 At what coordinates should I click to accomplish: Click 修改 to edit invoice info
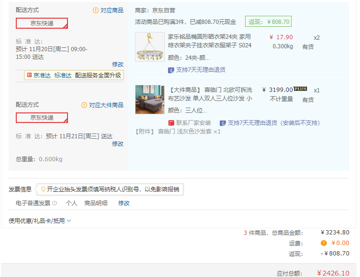click(124, 203)
